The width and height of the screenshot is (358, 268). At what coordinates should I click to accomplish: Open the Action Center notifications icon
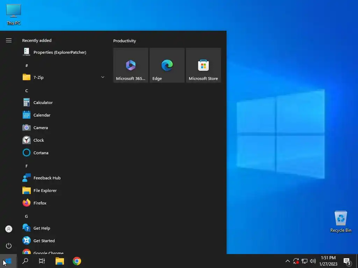347,261
